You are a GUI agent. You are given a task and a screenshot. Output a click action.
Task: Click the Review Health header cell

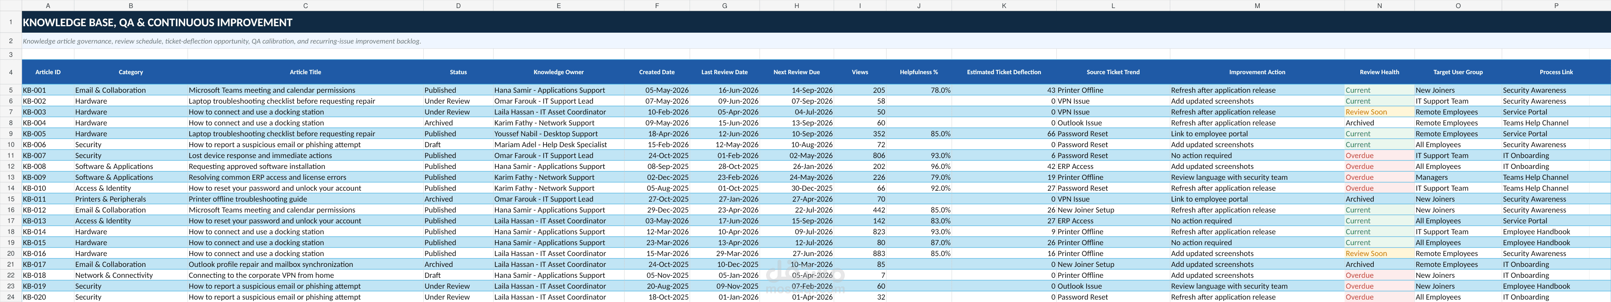click(1379, 73)
